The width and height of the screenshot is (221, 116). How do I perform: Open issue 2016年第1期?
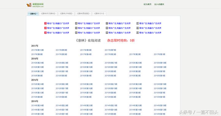[x=159, y=76]
